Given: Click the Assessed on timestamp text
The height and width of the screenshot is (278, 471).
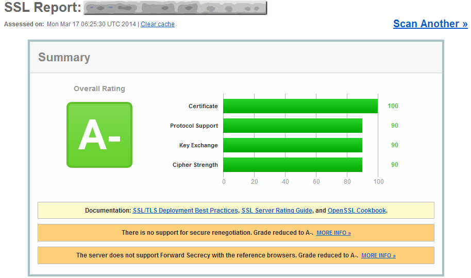Looking at the screenshot, I should coord(91,24).
